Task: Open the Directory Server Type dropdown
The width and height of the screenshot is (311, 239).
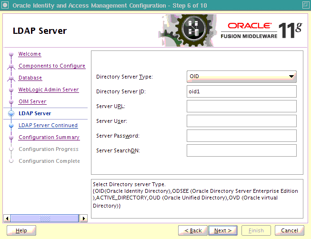Action: pos(241,77)
